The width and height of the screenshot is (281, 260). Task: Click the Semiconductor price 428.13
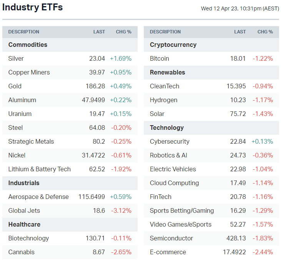[236, 238]
